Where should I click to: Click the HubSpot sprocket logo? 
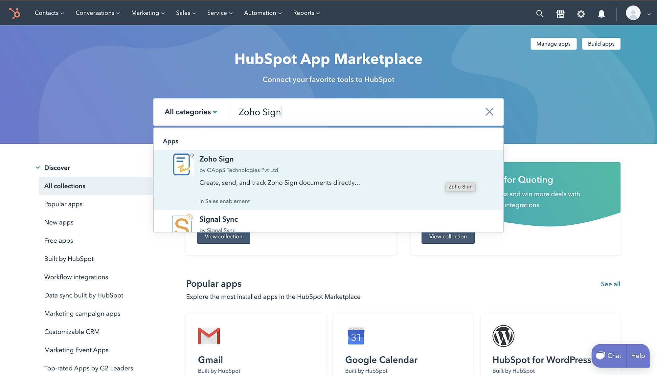14,13
